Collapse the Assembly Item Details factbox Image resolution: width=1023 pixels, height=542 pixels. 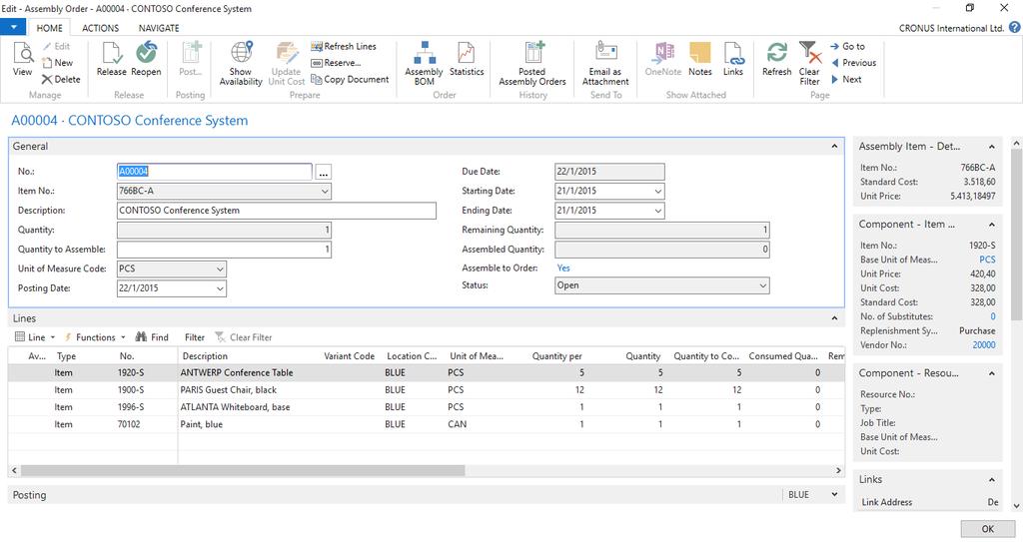click(x=992, y=147)
